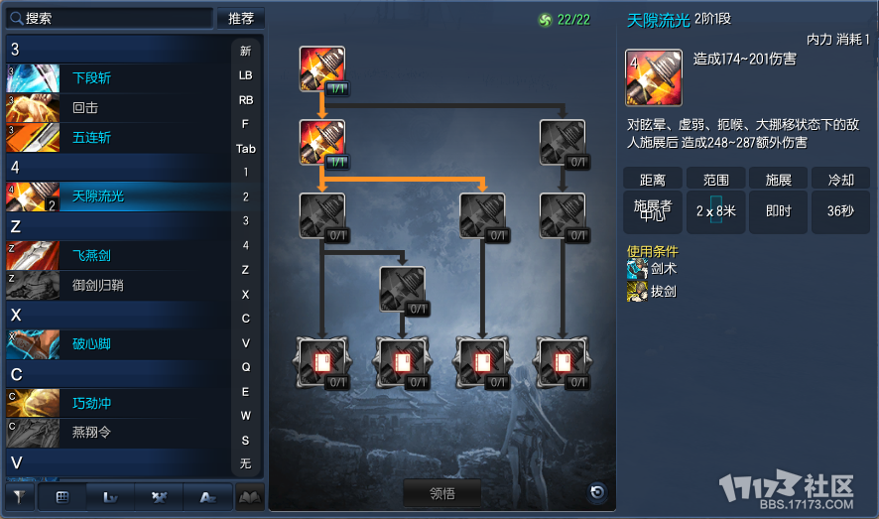Click the 领悟 learn button
The image size is (879, 519).
442,493
